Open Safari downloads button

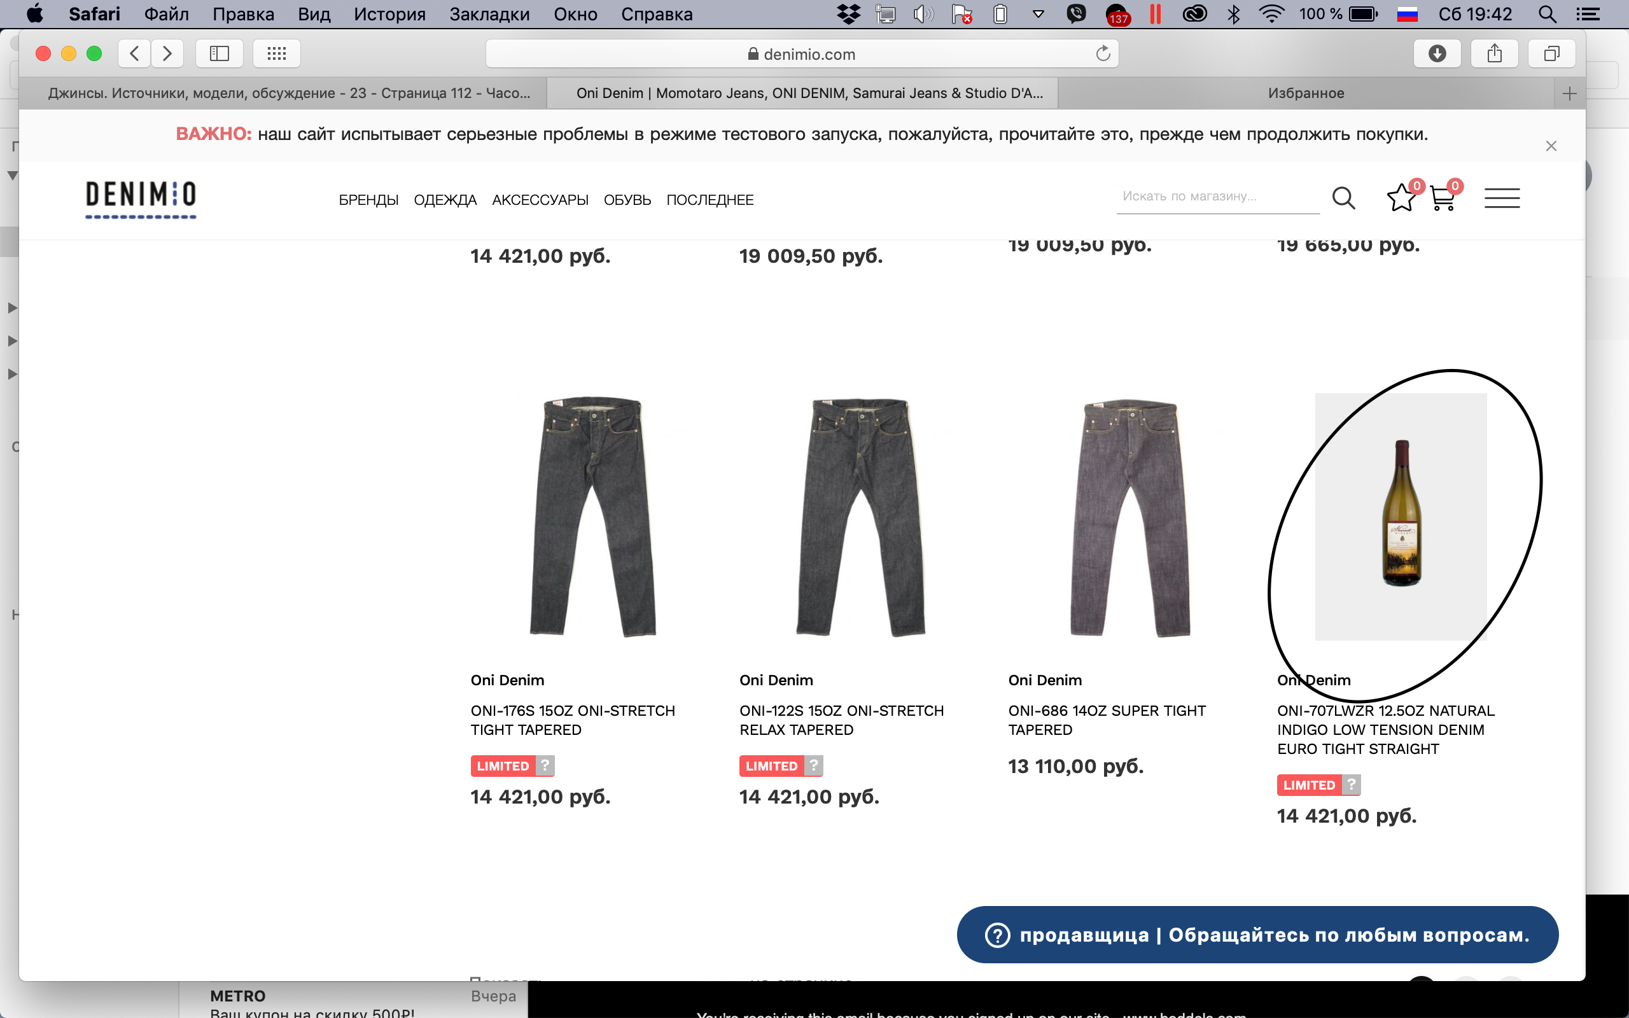point(1437,54)
